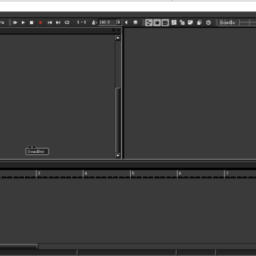The height and width of the screenshot is (256, 256).
Task: Arm recording with the red Record button
Action: click(41, 23)
